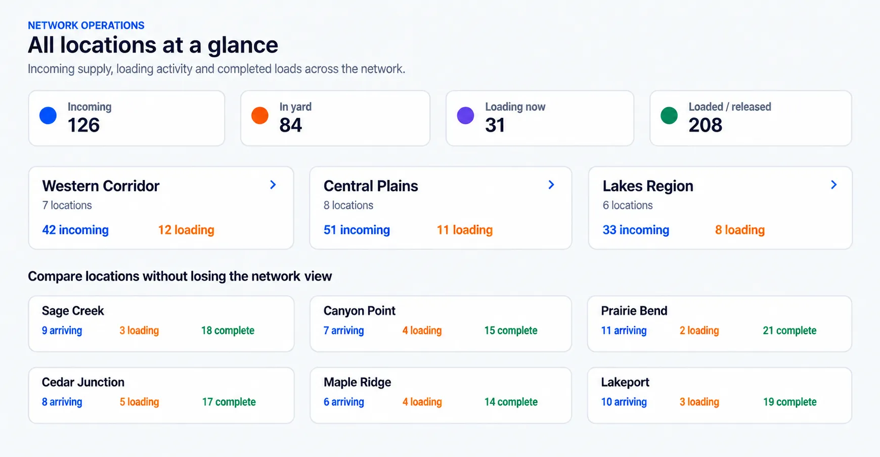Open the Central Plains region title
The height and width of the screenshot is (457, 880).
(371, 186)
